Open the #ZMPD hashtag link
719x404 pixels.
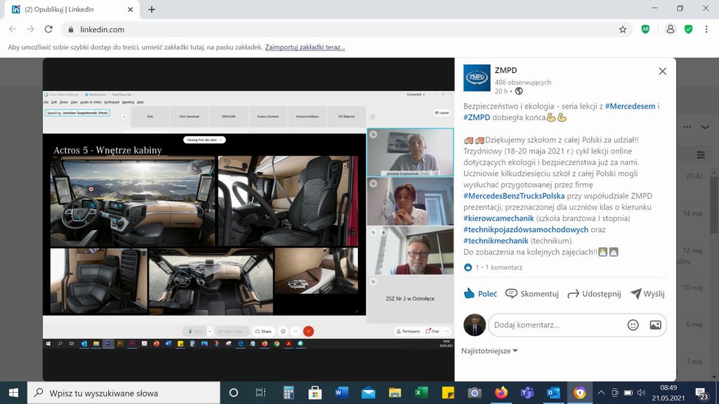(477, 117)
